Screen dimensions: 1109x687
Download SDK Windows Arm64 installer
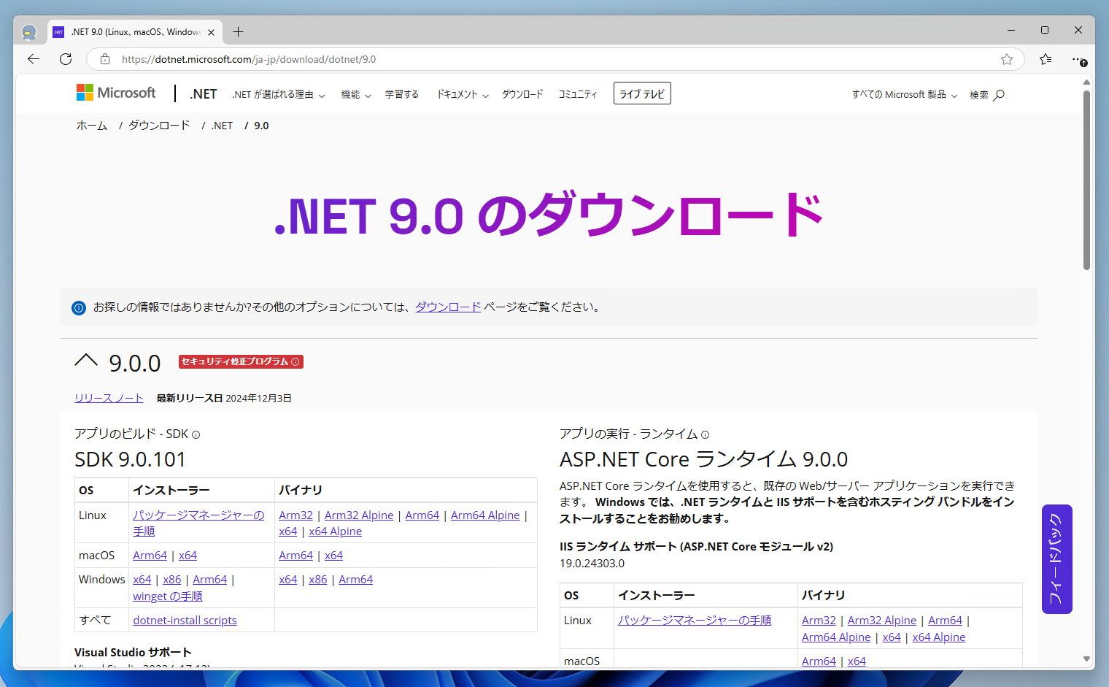210,580
